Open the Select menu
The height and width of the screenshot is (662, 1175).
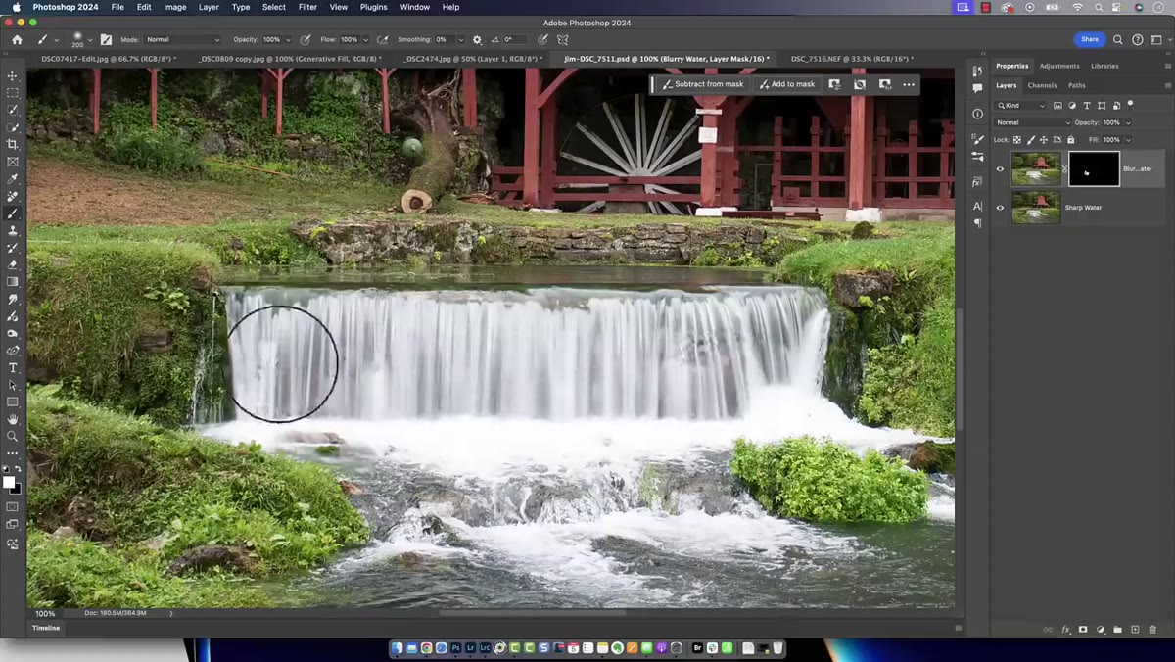click(274, 7)
